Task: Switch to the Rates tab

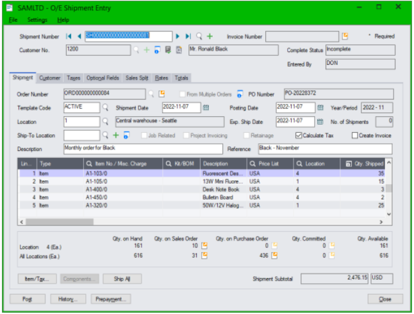Action: [161, 78]
